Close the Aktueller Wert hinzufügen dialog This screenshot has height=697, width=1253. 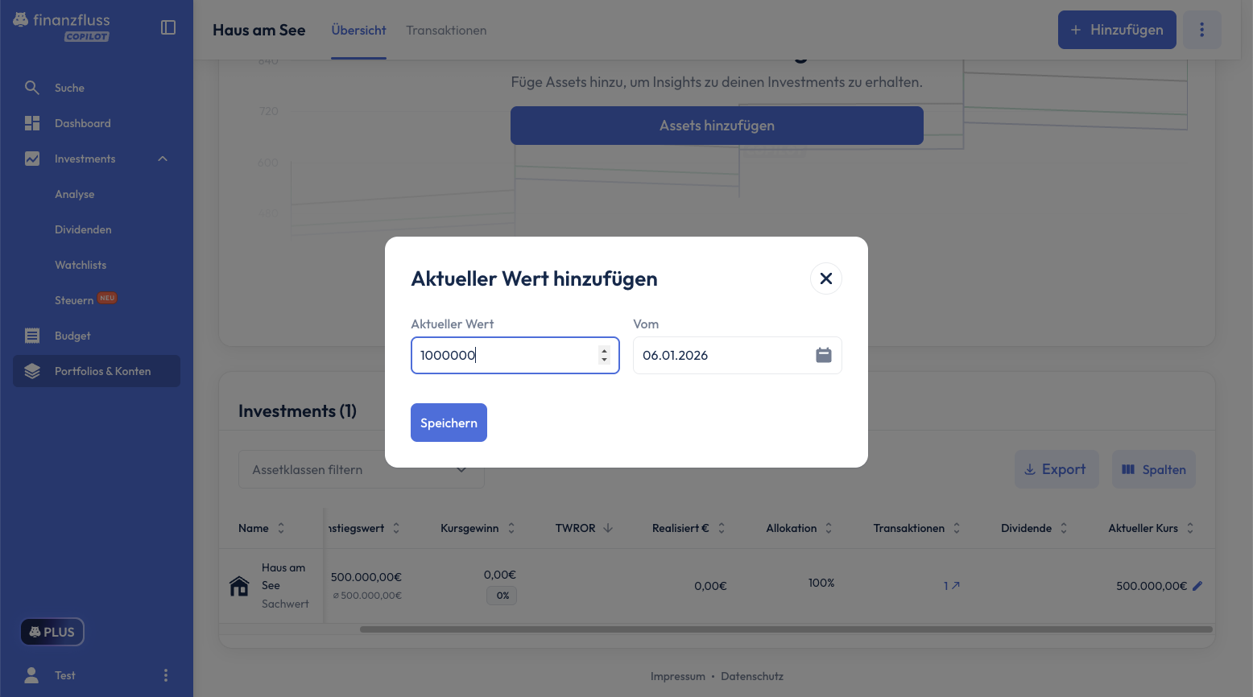point(825,278)
